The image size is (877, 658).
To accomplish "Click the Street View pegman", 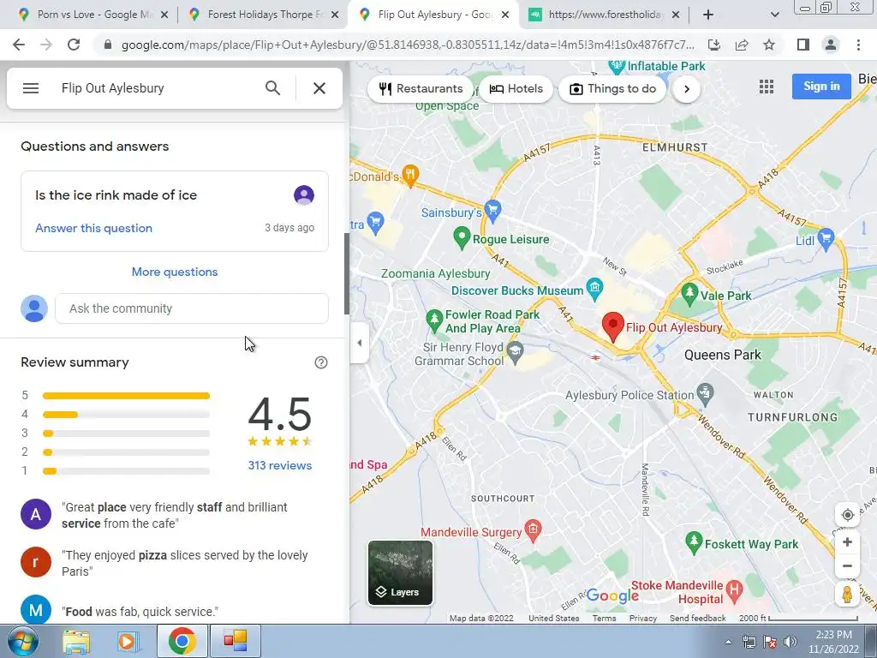I will (x=847, y=594).
